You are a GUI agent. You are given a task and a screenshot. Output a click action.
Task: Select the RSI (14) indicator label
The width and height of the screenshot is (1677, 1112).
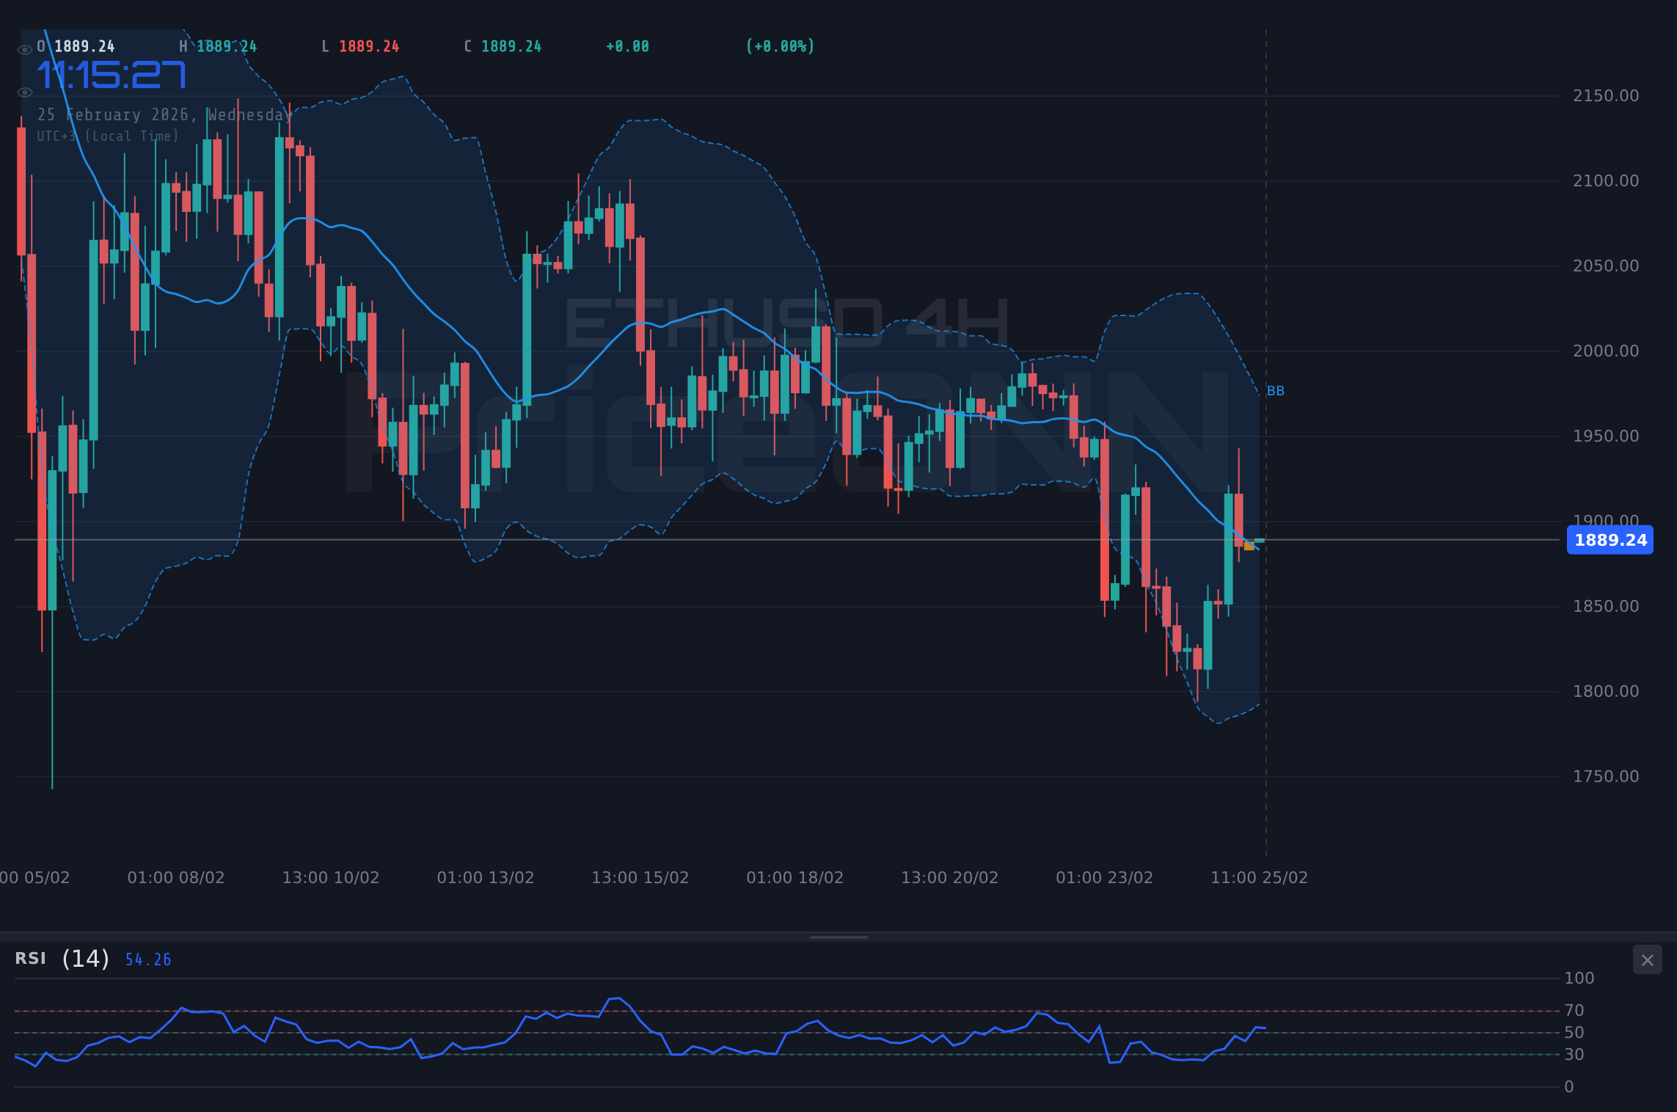(61, 959)
